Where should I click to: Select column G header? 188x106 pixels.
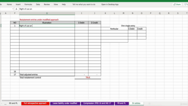click(x=47, y=13)
